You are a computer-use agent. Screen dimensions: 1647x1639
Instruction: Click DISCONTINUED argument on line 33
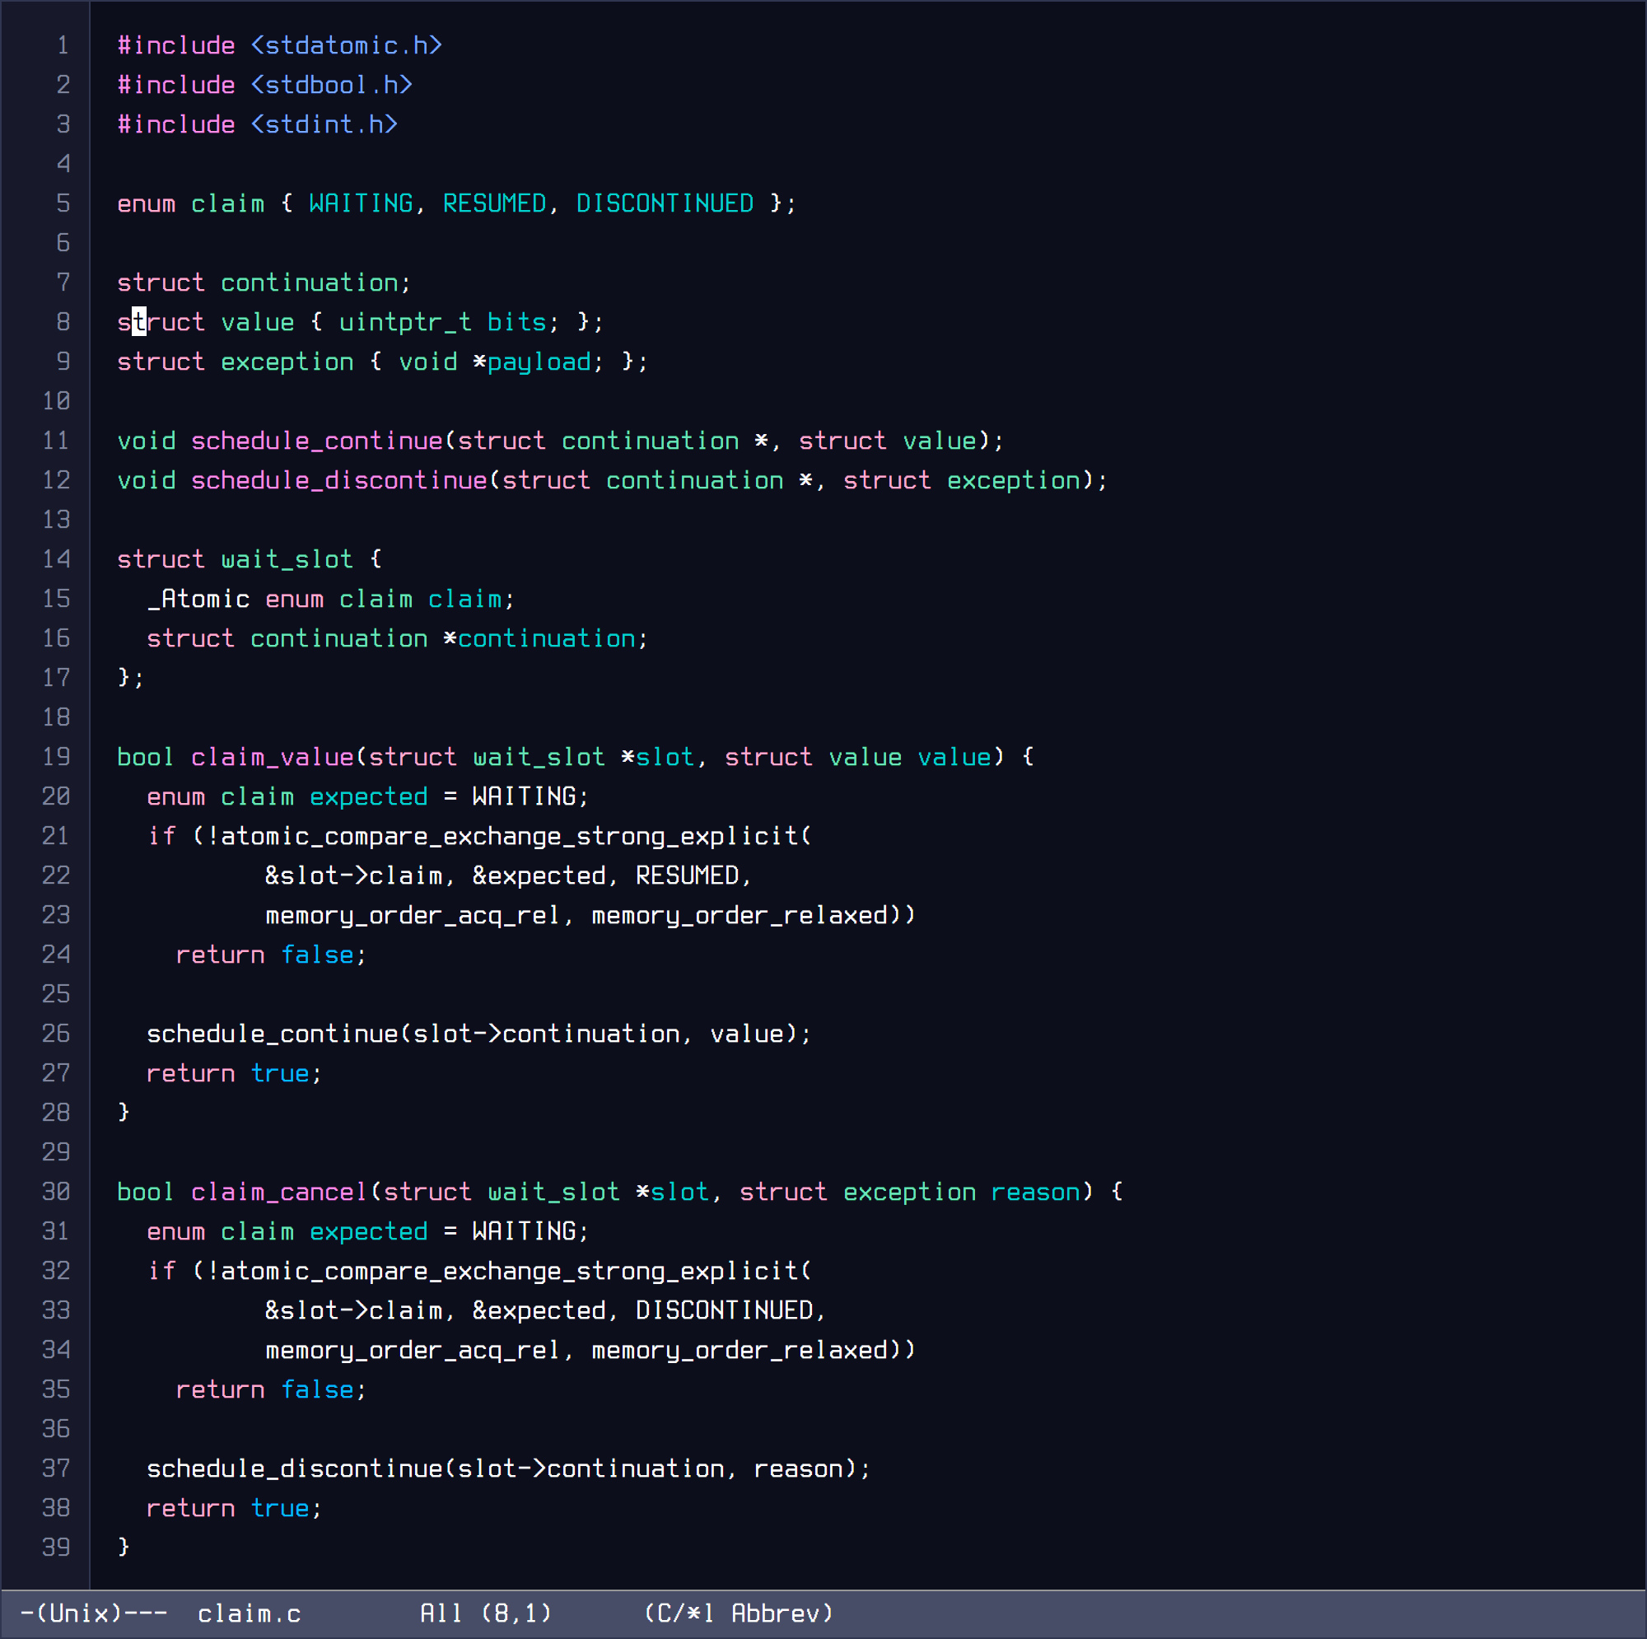[725, 1310]
